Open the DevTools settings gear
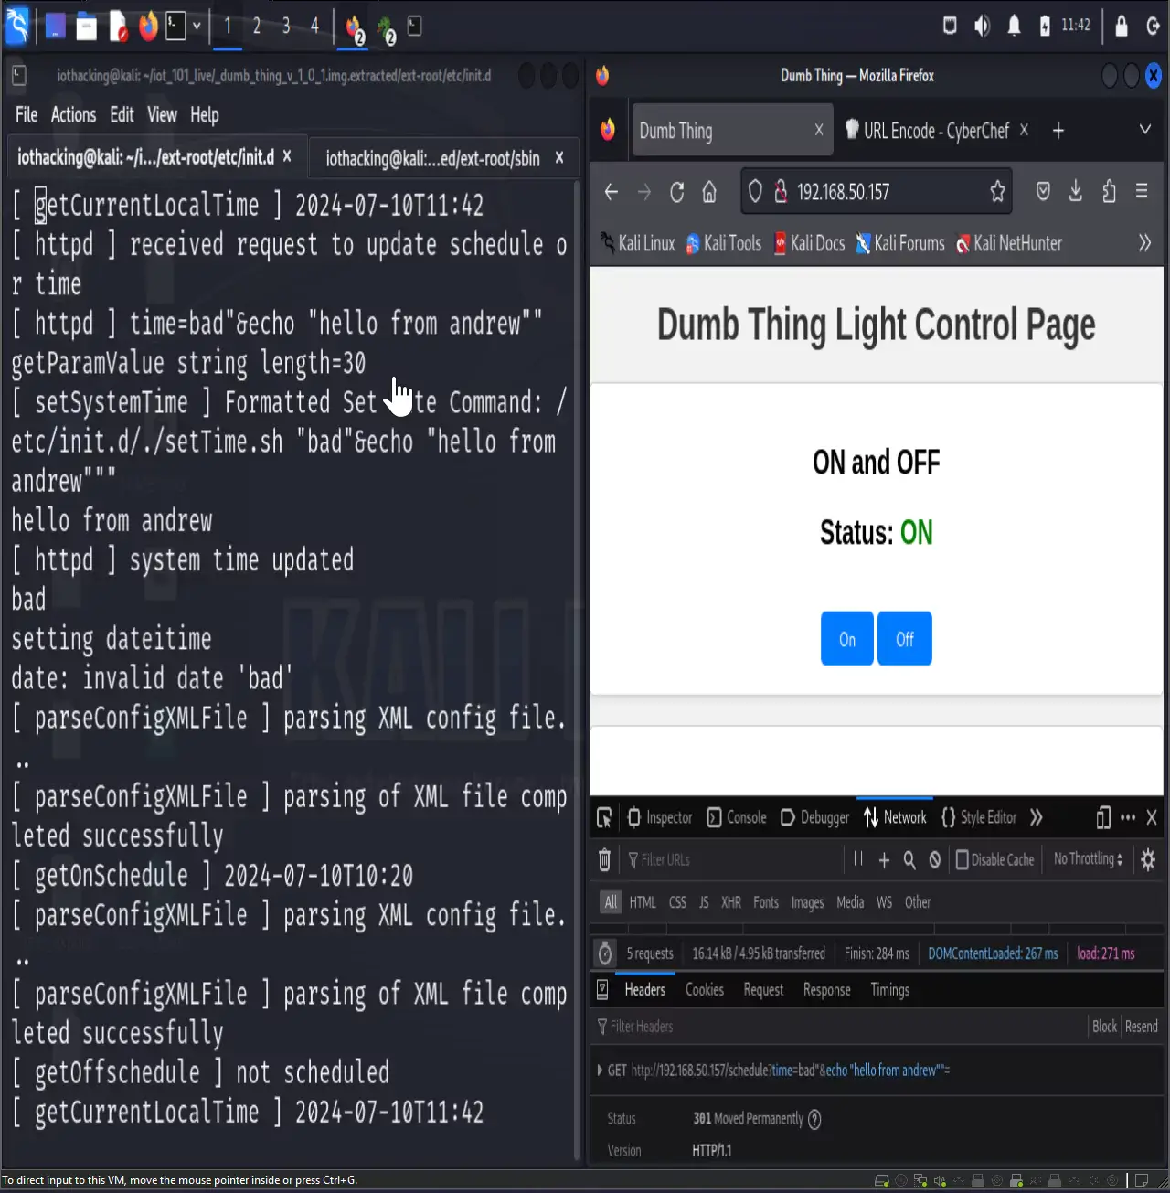The image size is (1170, 1193). point(1147,859)
